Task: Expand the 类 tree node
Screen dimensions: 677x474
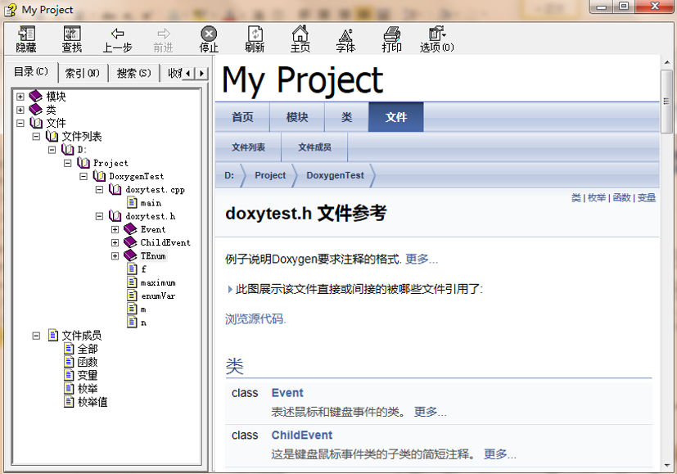Action: coord(20,110)
